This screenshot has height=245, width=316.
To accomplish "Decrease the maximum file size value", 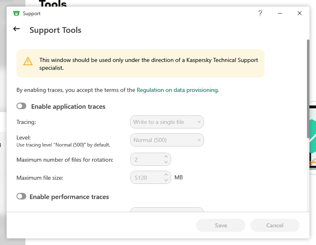I will click(166, 181).
